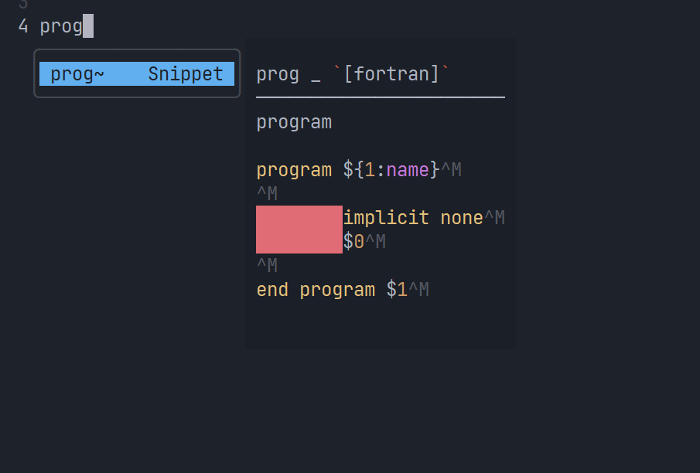Image resolution: width=700 pixels, height=473 pixels.
Task: Click the ^M marker after program ${1:name}
Action: (451, 168)
